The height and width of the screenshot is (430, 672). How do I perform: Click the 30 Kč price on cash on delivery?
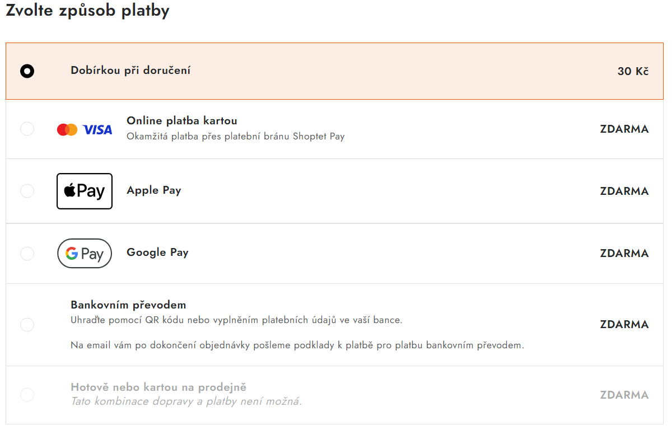click(633, 72)
